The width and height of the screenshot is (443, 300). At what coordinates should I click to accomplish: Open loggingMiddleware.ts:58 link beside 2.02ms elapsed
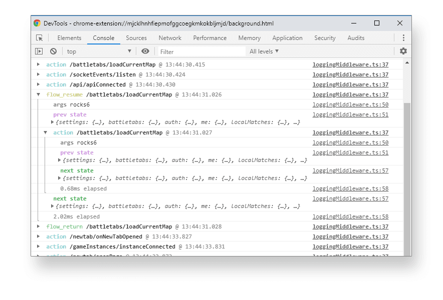pyautogui.click(x=350, y=216)
